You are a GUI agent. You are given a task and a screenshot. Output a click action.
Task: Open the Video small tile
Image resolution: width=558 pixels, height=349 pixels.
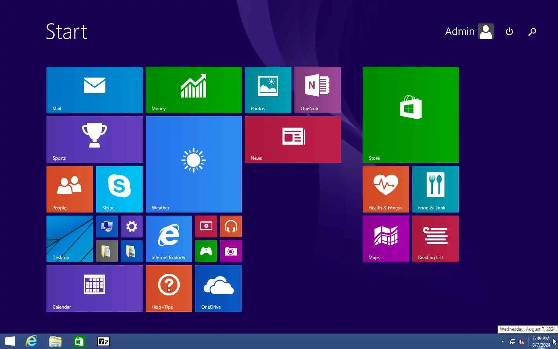[206, 226]
